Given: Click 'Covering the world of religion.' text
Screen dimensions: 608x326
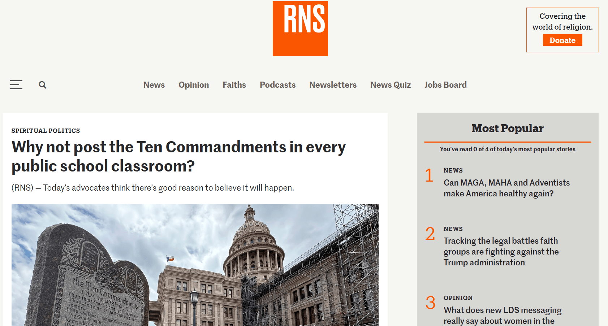Looking at the screenshot, I should (562, 22).
